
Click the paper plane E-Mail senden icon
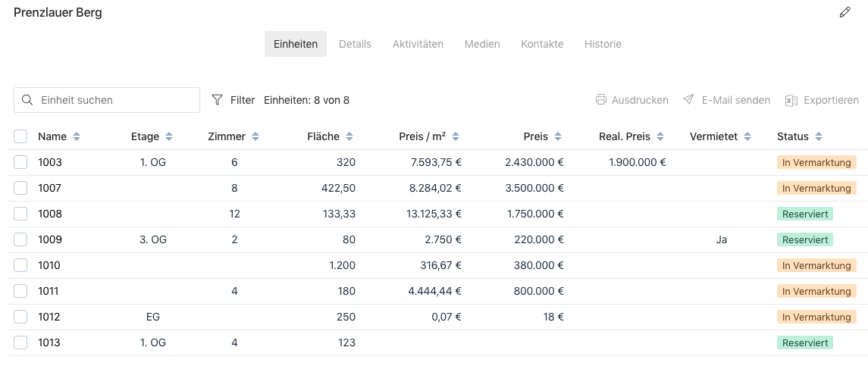point(688,100)
